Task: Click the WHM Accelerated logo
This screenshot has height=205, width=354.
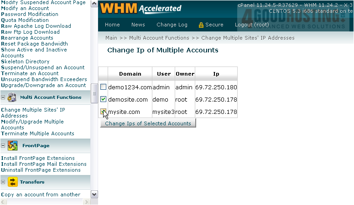Action: (141, 9)
